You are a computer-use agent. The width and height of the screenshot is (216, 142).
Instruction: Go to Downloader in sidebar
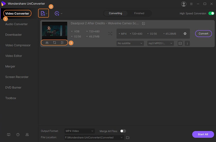[x=13, y=35]
